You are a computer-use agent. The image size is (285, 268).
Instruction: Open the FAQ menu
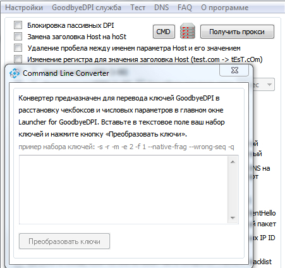point(185,8)
